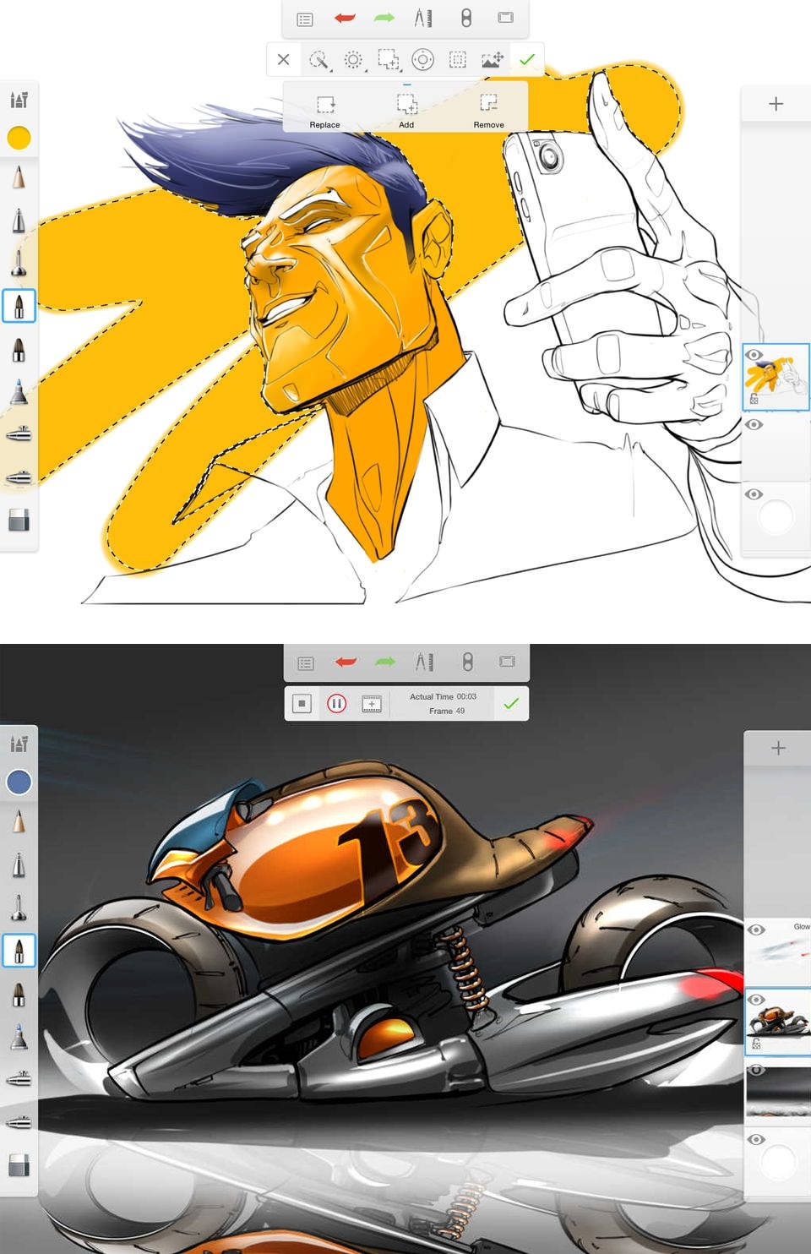
Task: Open the blue color swatch
Action: [x=19, y=782]
